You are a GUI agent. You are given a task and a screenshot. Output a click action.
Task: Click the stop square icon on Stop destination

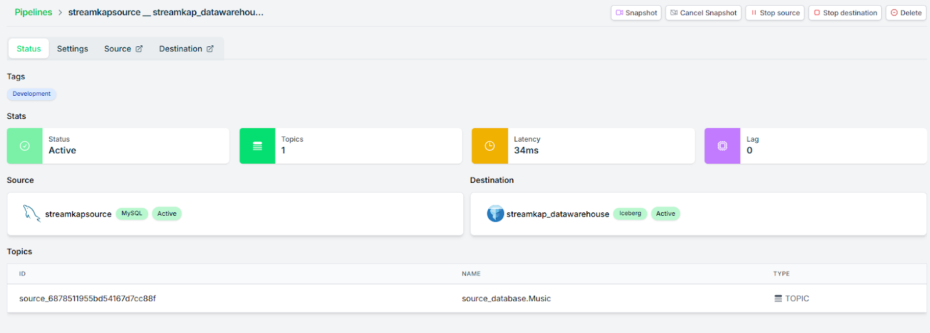tap(817, 13)
